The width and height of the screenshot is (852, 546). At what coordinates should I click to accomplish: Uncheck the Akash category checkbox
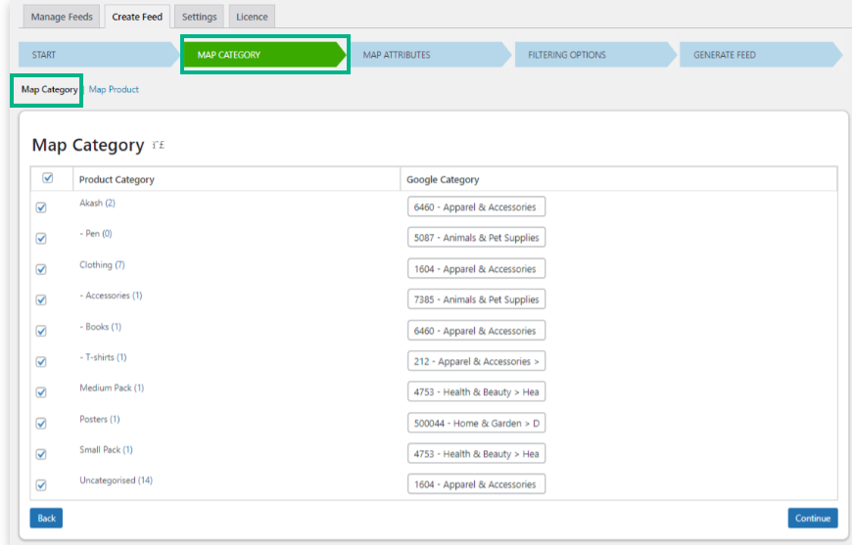[x=41, y=207]
